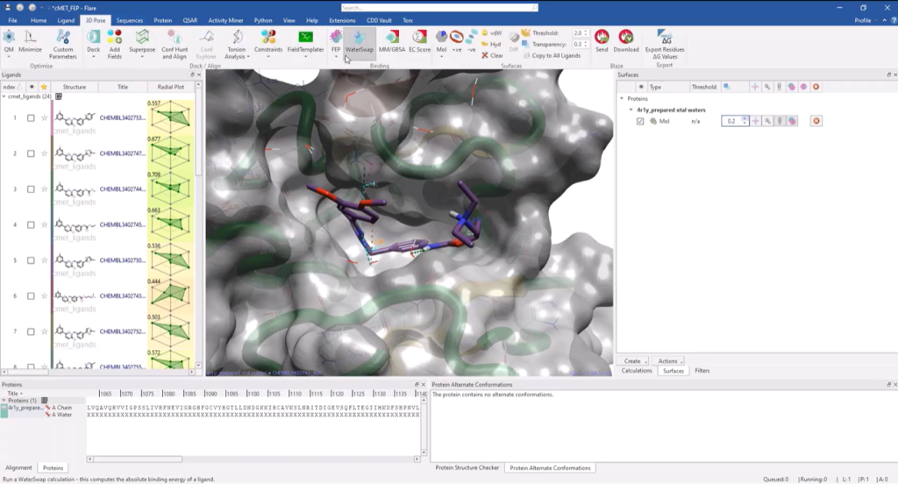898x484 pixels.
Task: Sort by Radial Plot column header
Action: click(171, 87)
